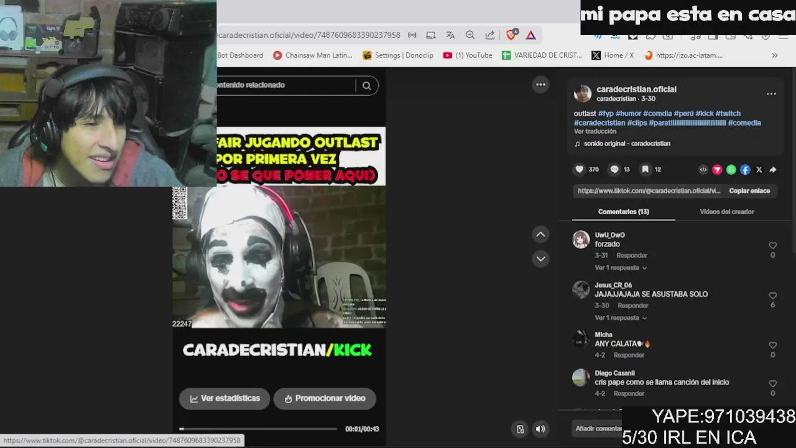Click the auto-scroll icon beside volume button
Image resolution: width=796 pixels, height=448 pixels.
[521, 429]
